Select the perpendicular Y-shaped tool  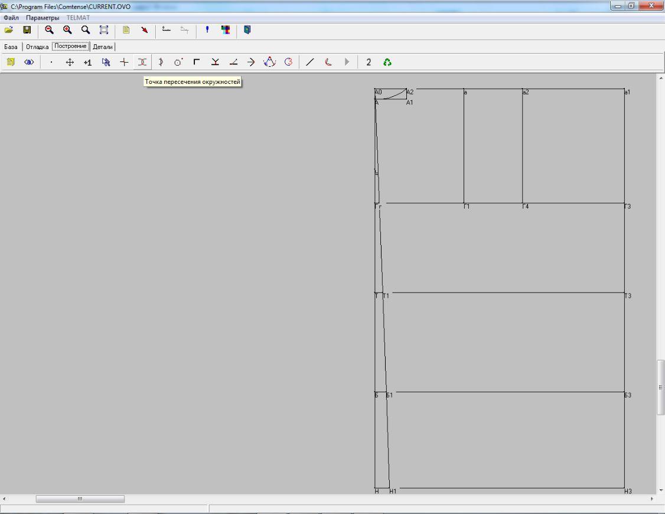click(x=215, y=63)
